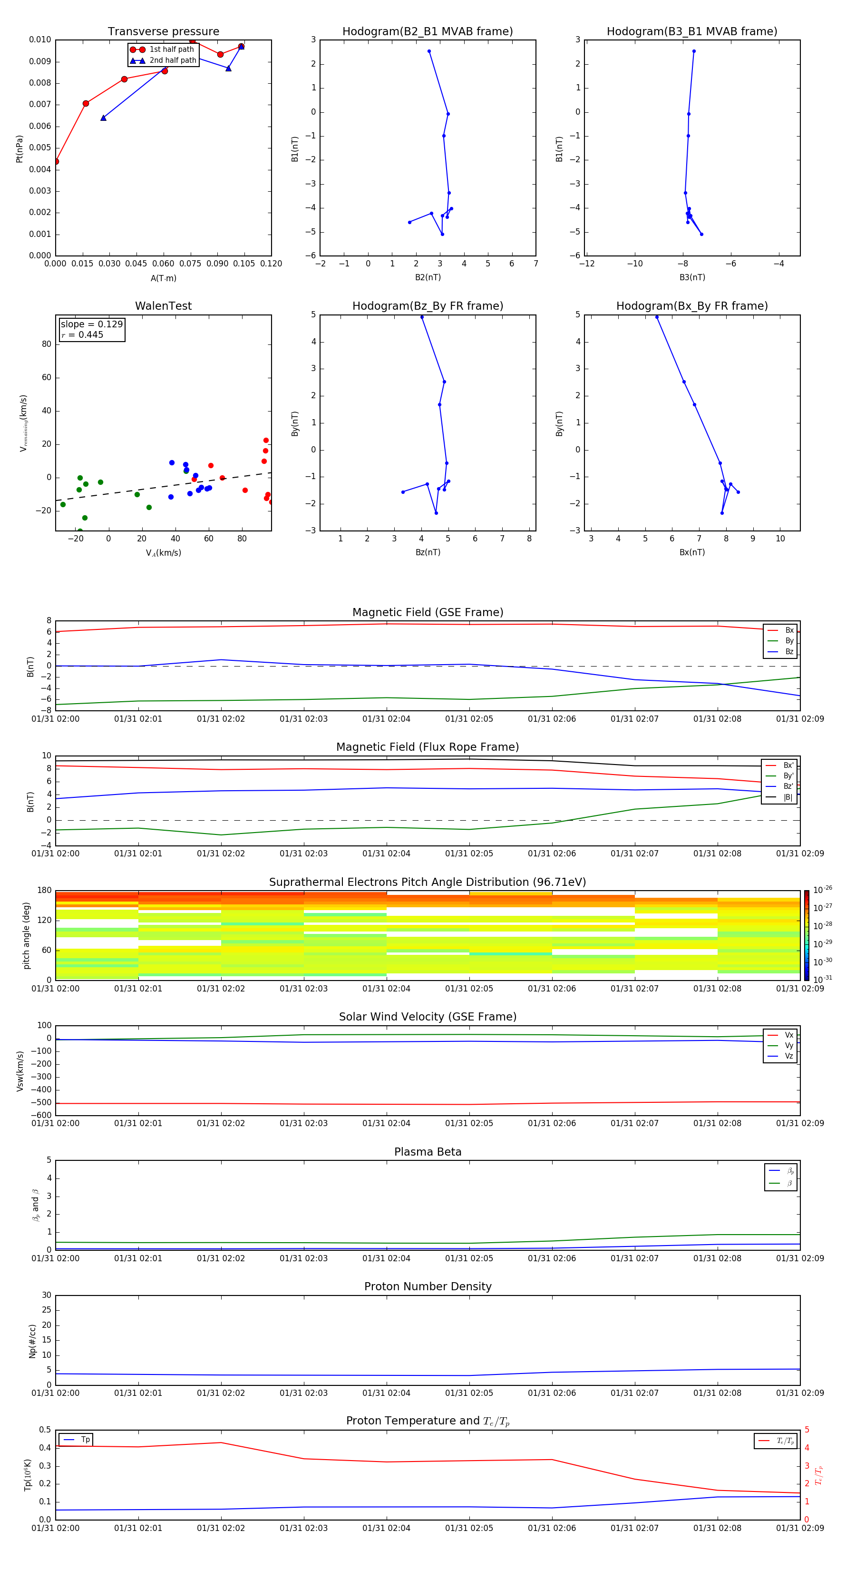856x1570 pixels.
Task: Click the 'V_A(km/s)' x-axis label in WalenTest
Action: pyautogui.click(x=163, y=553)
